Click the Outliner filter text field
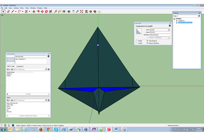 coord(187,16)
